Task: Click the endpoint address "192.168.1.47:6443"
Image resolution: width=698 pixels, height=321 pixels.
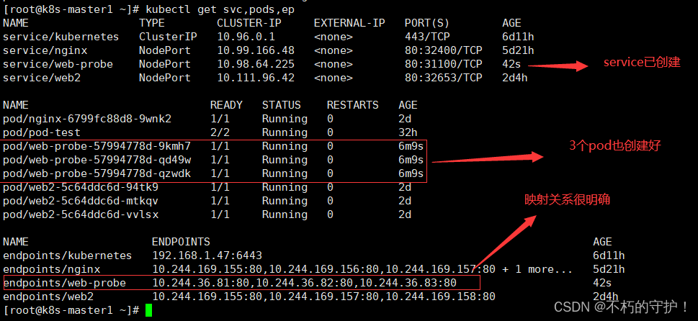Action: coord(207,256)
